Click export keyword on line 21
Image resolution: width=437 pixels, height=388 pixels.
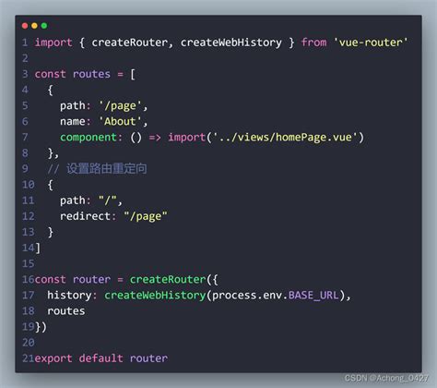(53, 358)
